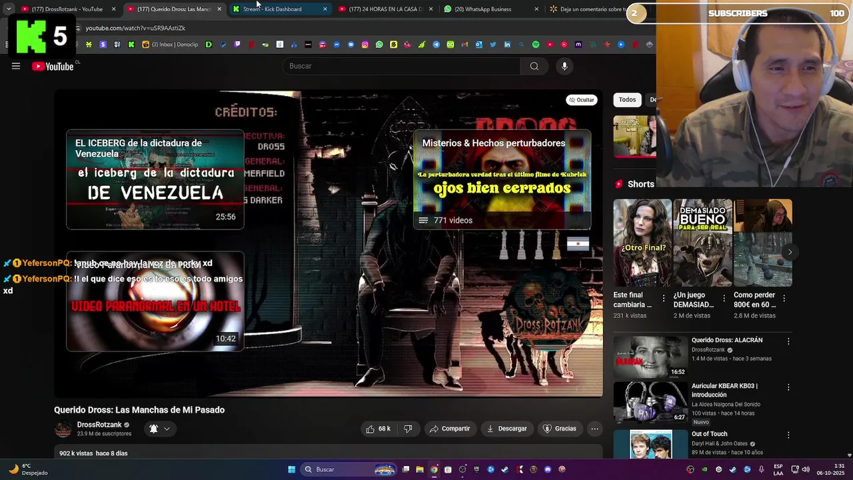This screenshot has height=480, width=853.
Task: Expand subscription notification dropdown chevron
Action: (x=167, y=429)
